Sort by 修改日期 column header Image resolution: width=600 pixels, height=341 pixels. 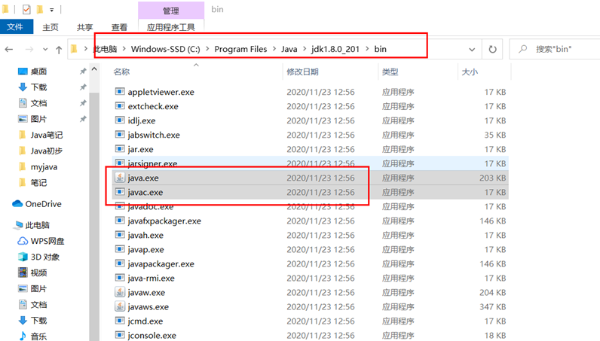[302, 72]
